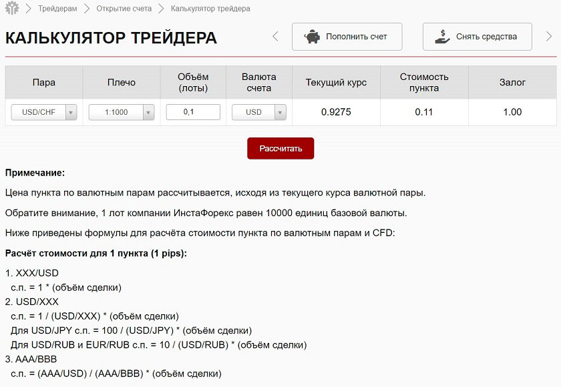
Task: Click the pip cost value 0.11
Action: pyautogui.click(x=424, y=112)
